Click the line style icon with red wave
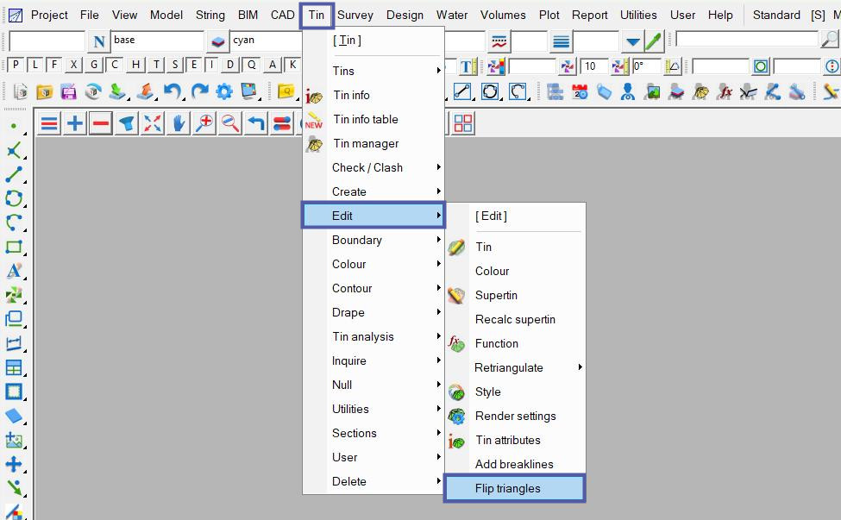This screenshot has width=841, height=520. coord(499,41)
